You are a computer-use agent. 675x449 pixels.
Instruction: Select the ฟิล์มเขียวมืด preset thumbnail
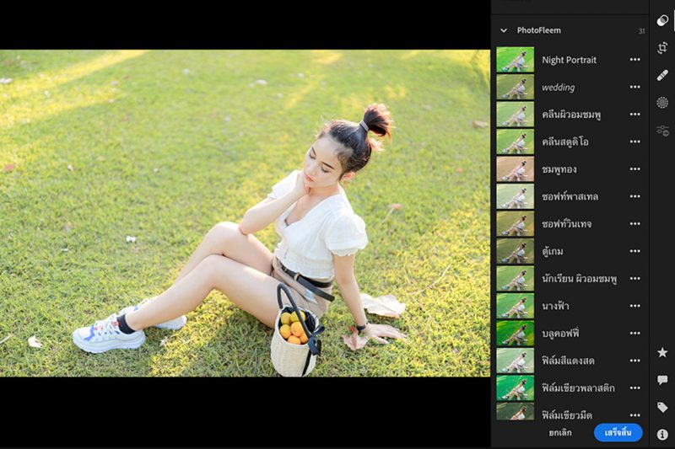coord(516,411)
